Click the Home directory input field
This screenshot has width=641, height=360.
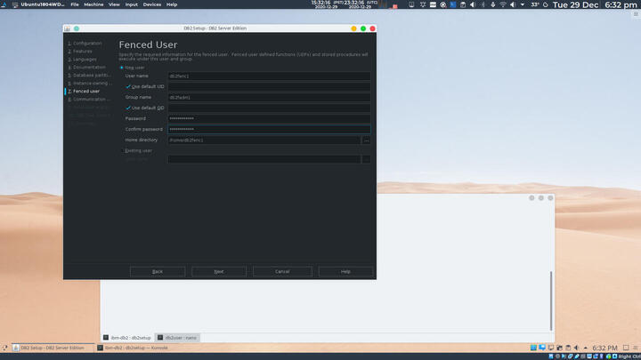pos(264,140)
